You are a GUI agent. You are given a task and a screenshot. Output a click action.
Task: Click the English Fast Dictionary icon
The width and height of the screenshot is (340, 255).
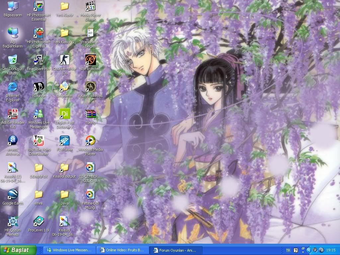[x=65, y=119]
